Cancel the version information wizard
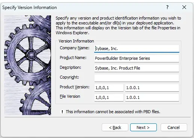 click(x=174, y=127)
